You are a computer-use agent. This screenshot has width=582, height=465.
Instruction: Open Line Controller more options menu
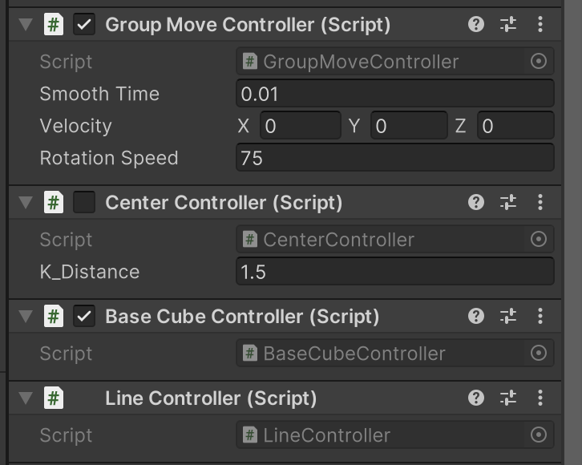point(540,398)
